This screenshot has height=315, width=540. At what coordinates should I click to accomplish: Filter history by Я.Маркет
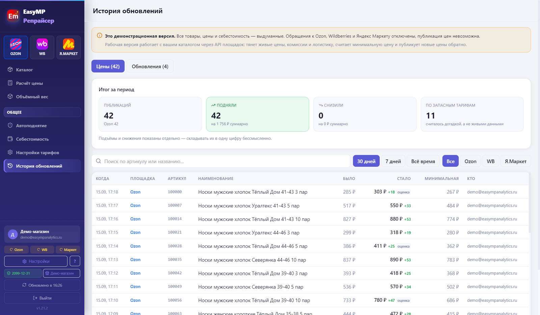pyautogui.click(x=516, y=161)
